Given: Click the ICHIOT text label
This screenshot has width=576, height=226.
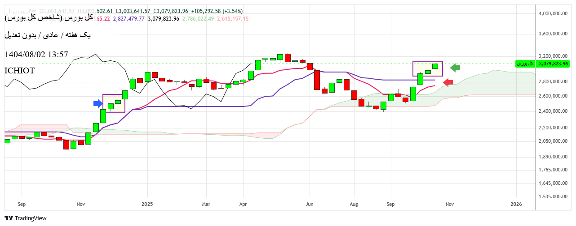Looking at the screenshot, I should tap(19, 71).
